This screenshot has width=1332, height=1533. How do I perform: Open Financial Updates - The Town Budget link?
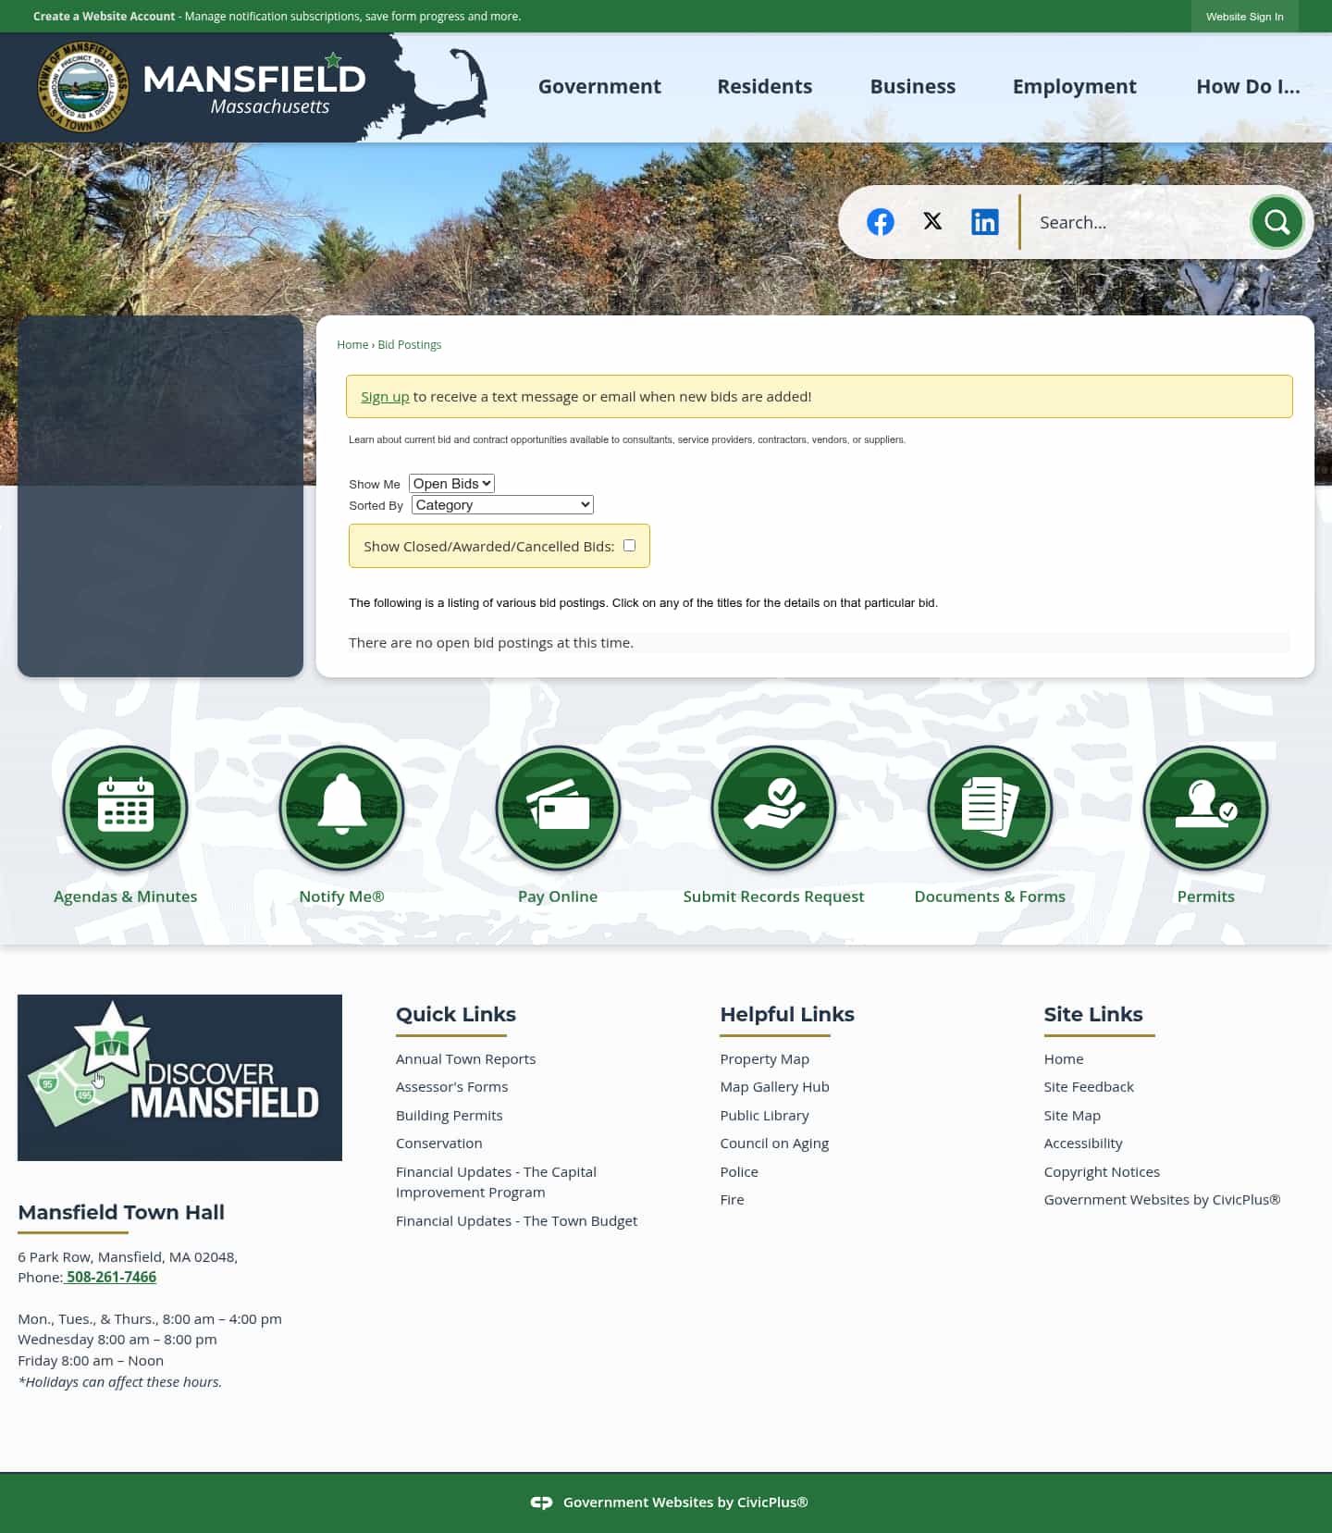(516, 1220)
